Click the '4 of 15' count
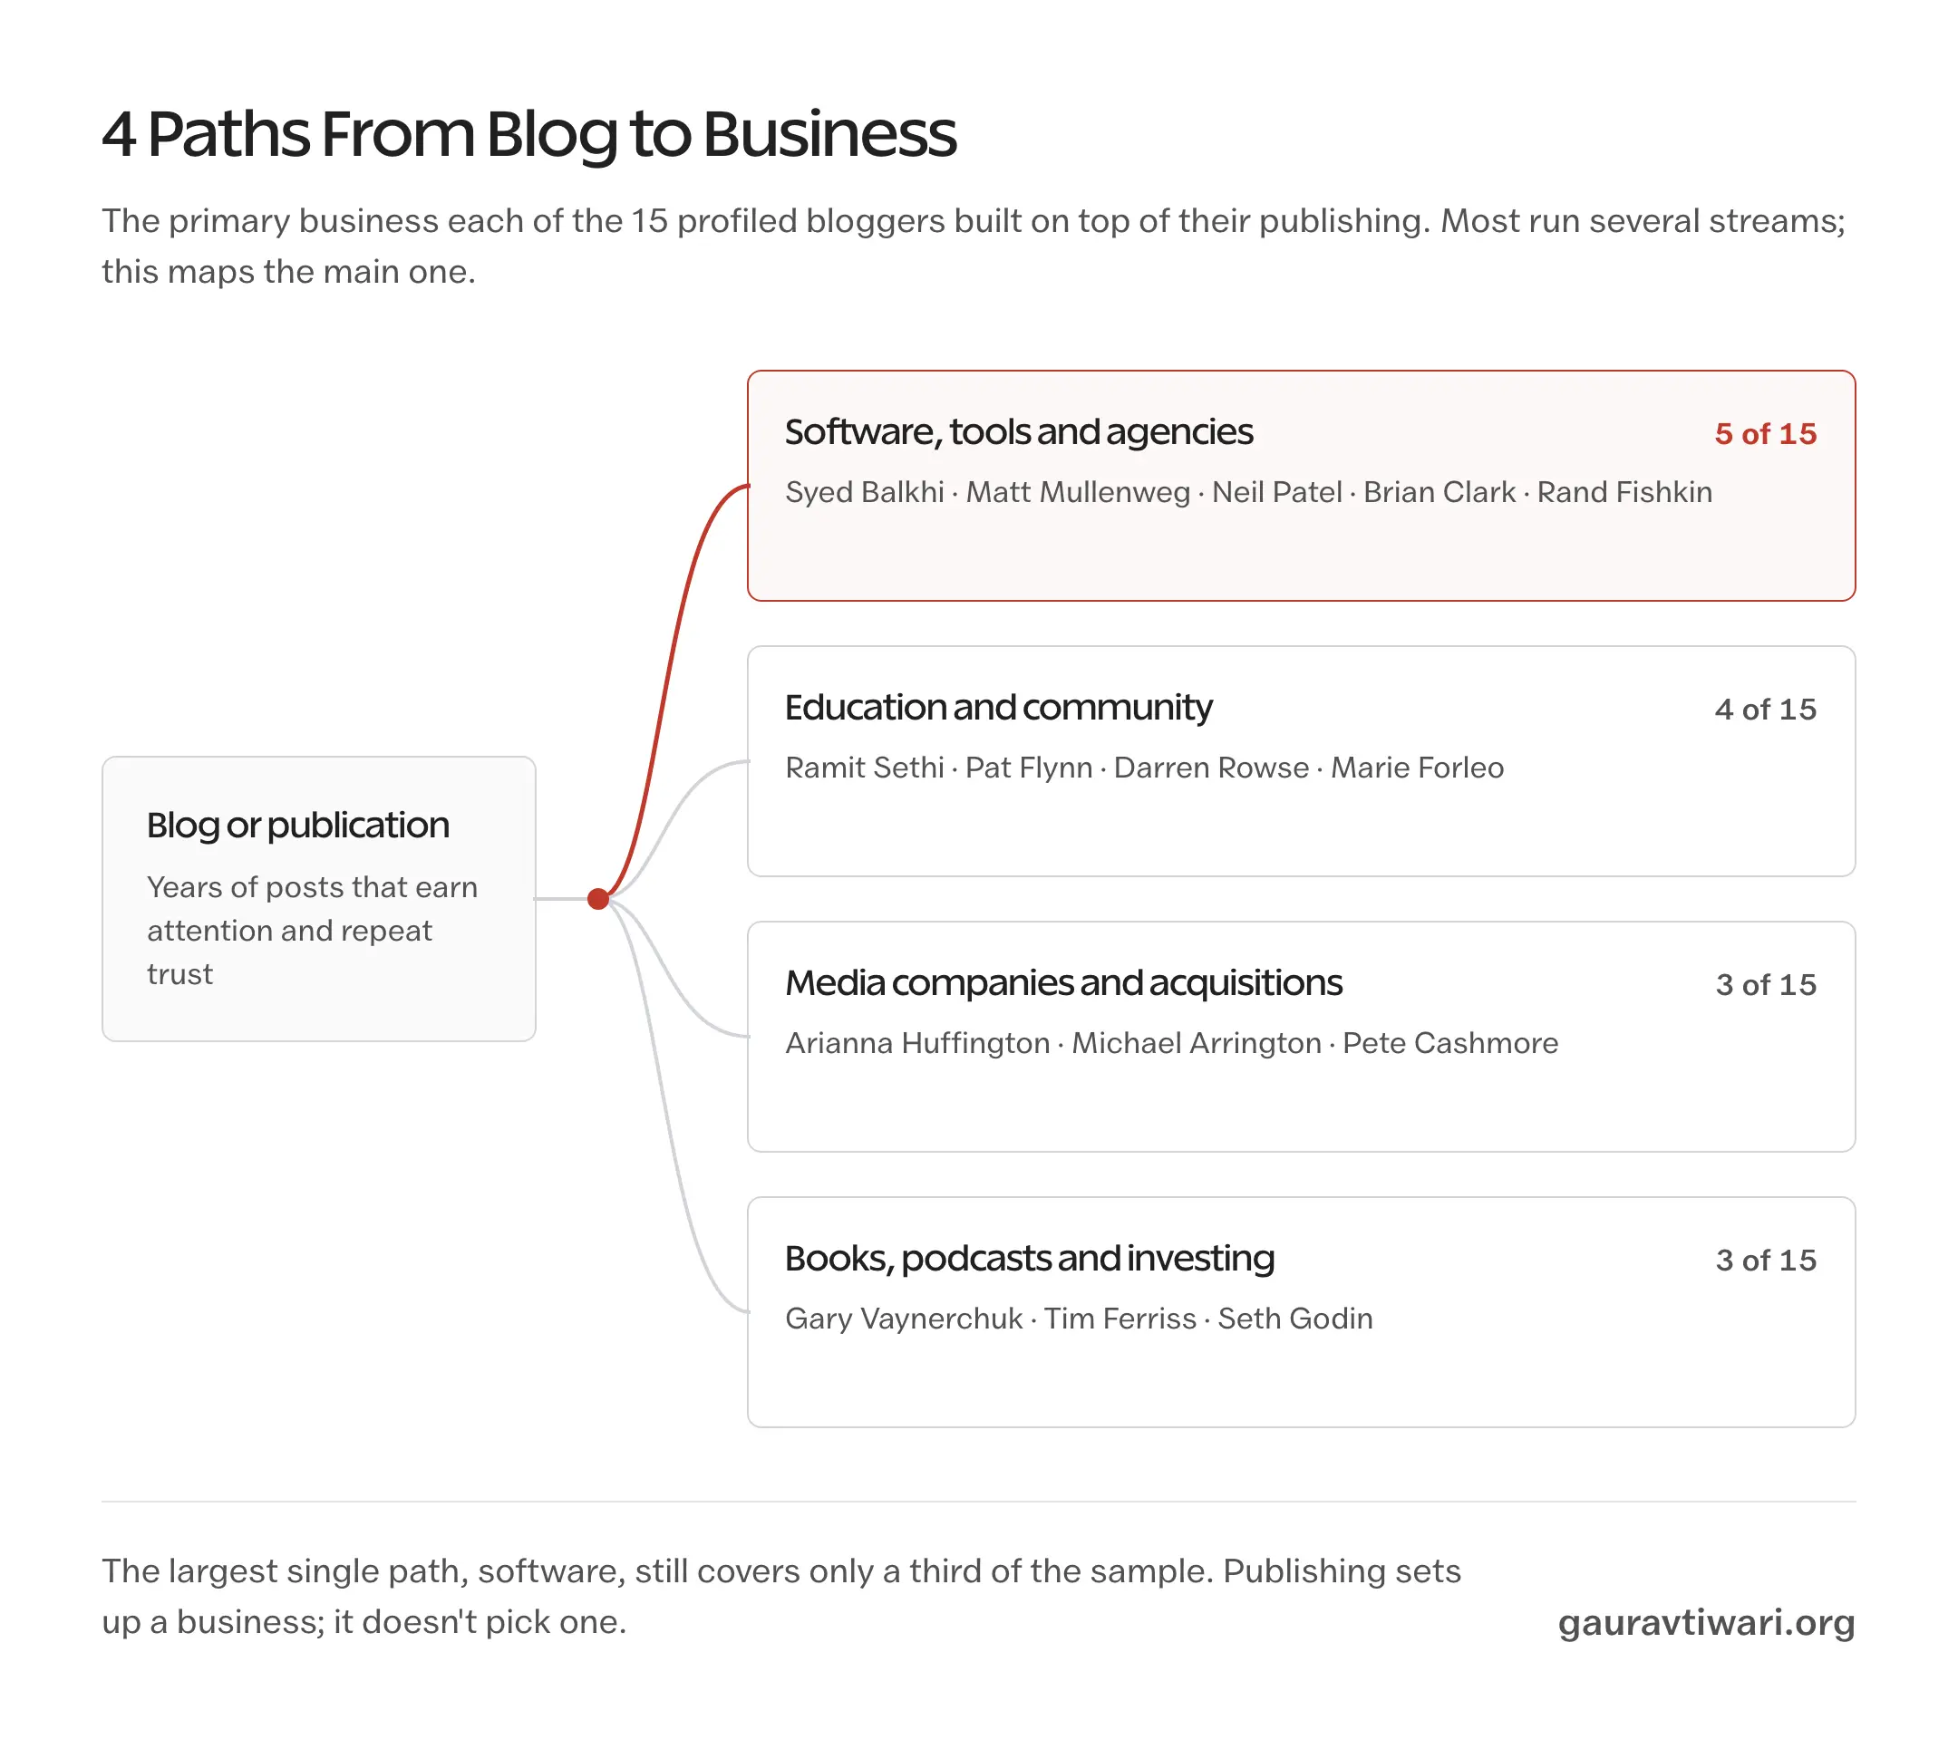 pyautogui.click(x=1765, y=710)
